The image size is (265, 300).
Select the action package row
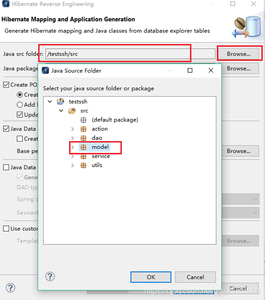tap(99, 129)
